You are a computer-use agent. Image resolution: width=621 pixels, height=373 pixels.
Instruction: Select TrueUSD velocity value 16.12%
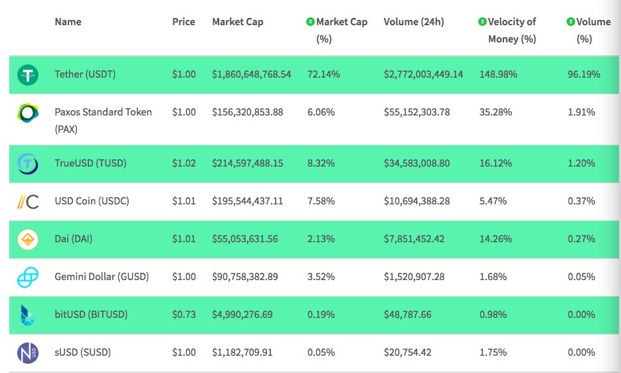coord(496,163)
